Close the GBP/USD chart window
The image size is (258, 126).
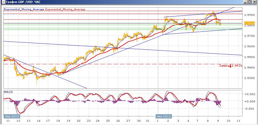[255, 2]
